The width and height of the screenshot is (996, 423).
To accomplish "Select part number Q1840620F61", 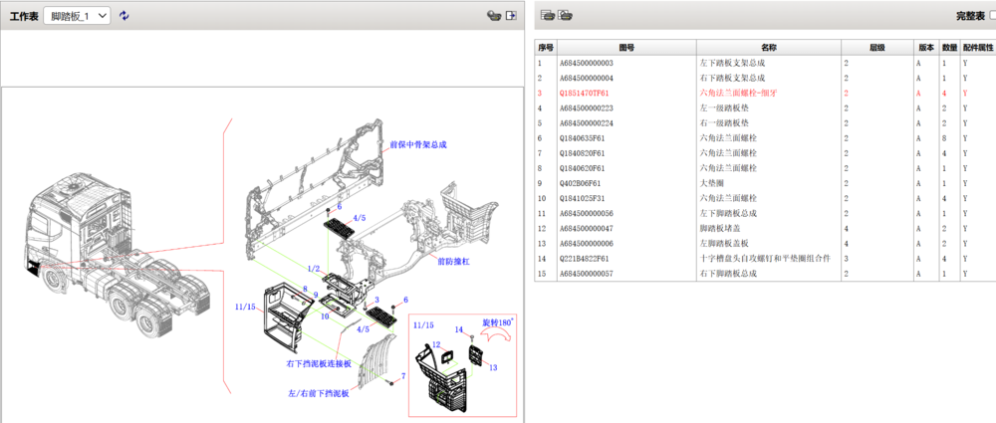I will click(582, 168).
